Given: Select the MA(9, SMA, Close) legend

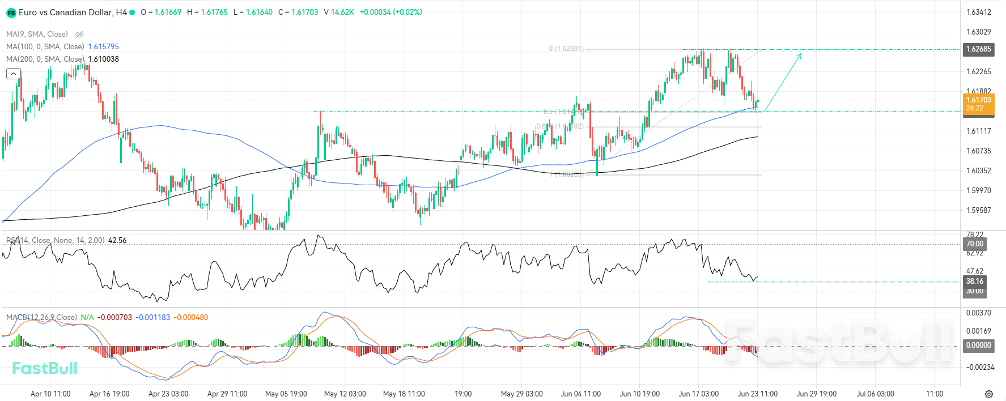Looking at the screenshot, I should [37, 35].
